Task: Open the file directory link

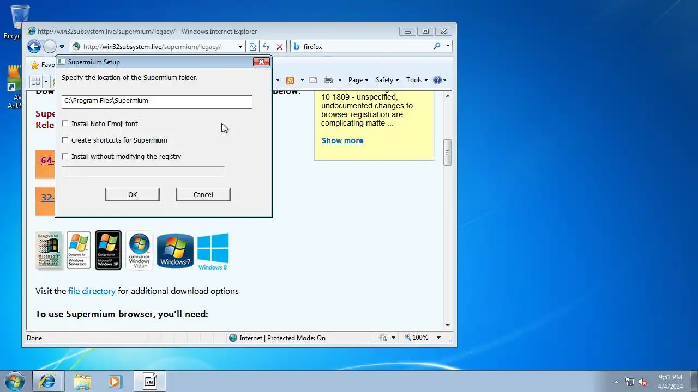Action: click(92, 291)
